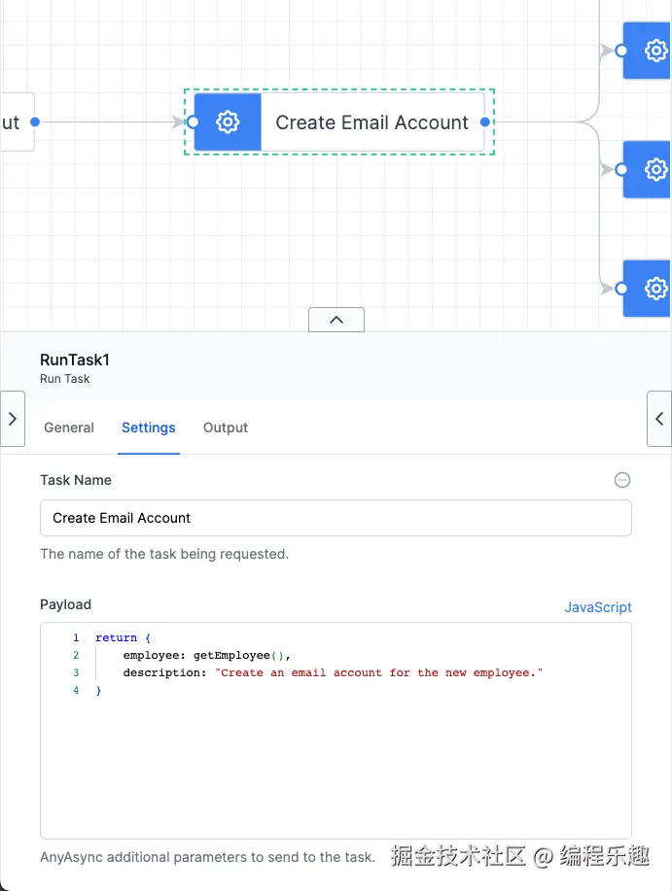
Task: Switch to the General tab
Action: coord(69,428)
